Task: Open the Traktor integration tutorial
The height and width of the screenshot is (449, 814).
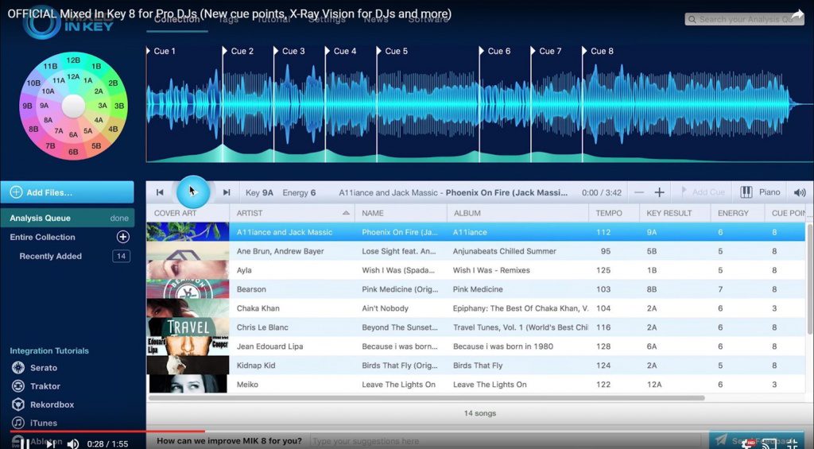Action: click(45, 386)
